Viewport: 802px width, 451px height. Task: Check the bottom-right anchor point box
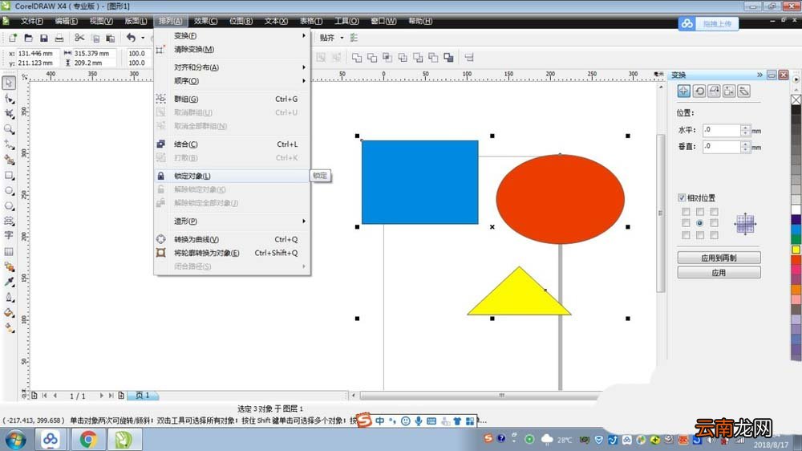pos(714,235)
